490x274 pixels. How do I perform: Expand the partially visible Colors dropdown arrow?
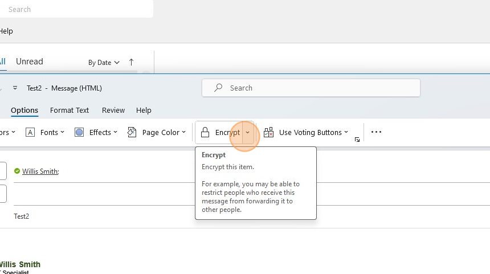click(13, 132)
